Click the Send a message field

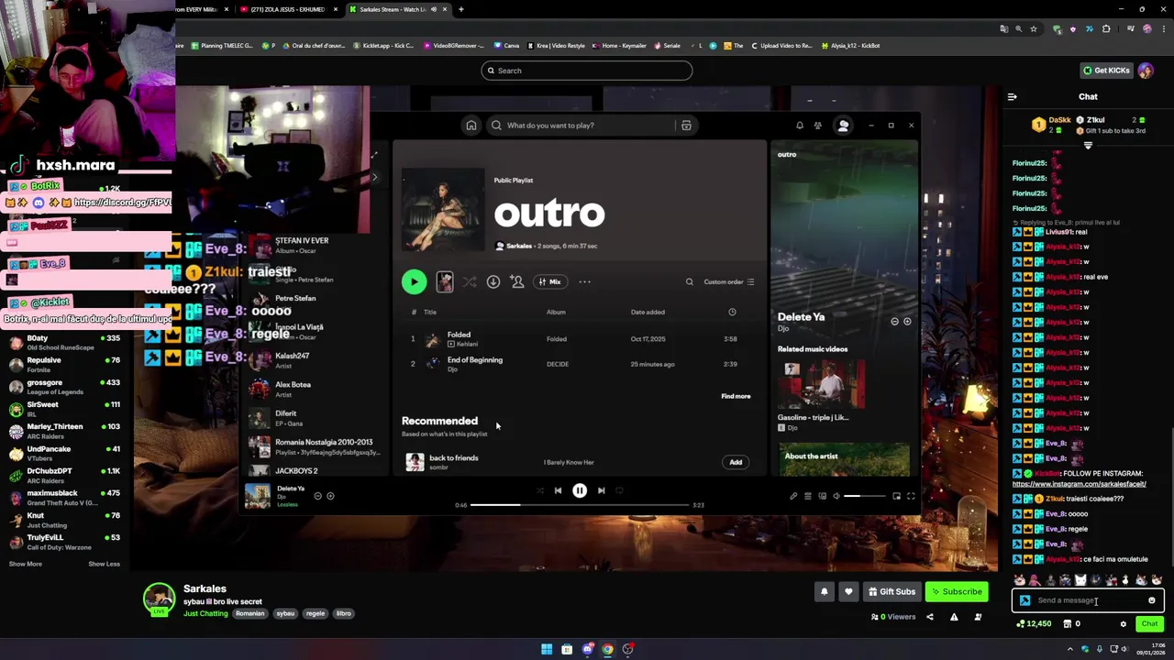(1088, 600)
